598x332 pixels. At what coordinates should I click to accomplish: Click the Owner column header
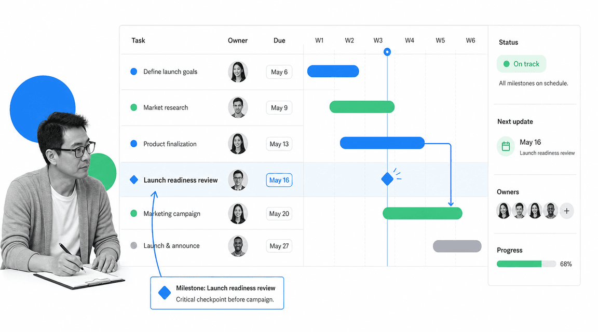click(x=238, y=40)
